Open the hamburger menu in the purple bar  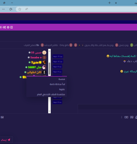(1, 27)
